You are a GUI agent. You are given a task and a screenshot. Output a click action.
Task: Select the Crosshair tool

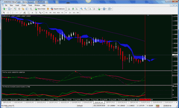[8, 13]
